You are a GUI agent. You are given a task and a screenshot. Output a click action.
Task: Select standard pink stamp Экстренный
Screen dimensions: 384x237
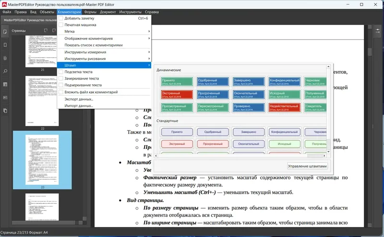coord(177,144)
